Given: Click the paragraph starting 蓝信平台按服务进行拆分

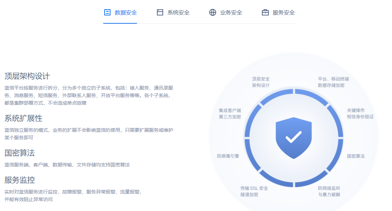Looking at the screenshot, I should tap(89, 95).
